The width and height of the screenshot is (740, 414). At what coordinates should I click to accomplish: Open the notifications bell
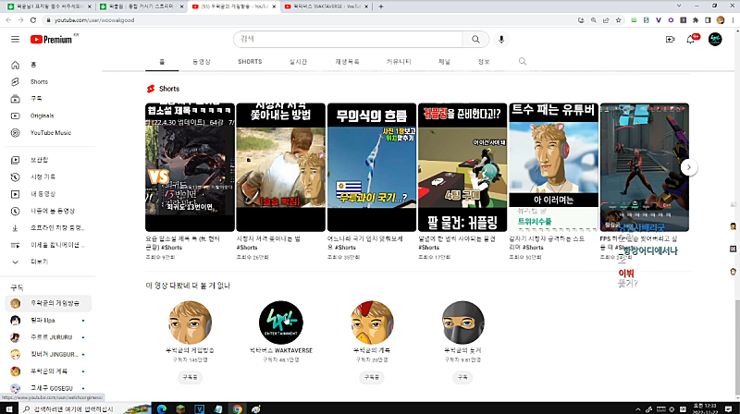coord(690,39)
